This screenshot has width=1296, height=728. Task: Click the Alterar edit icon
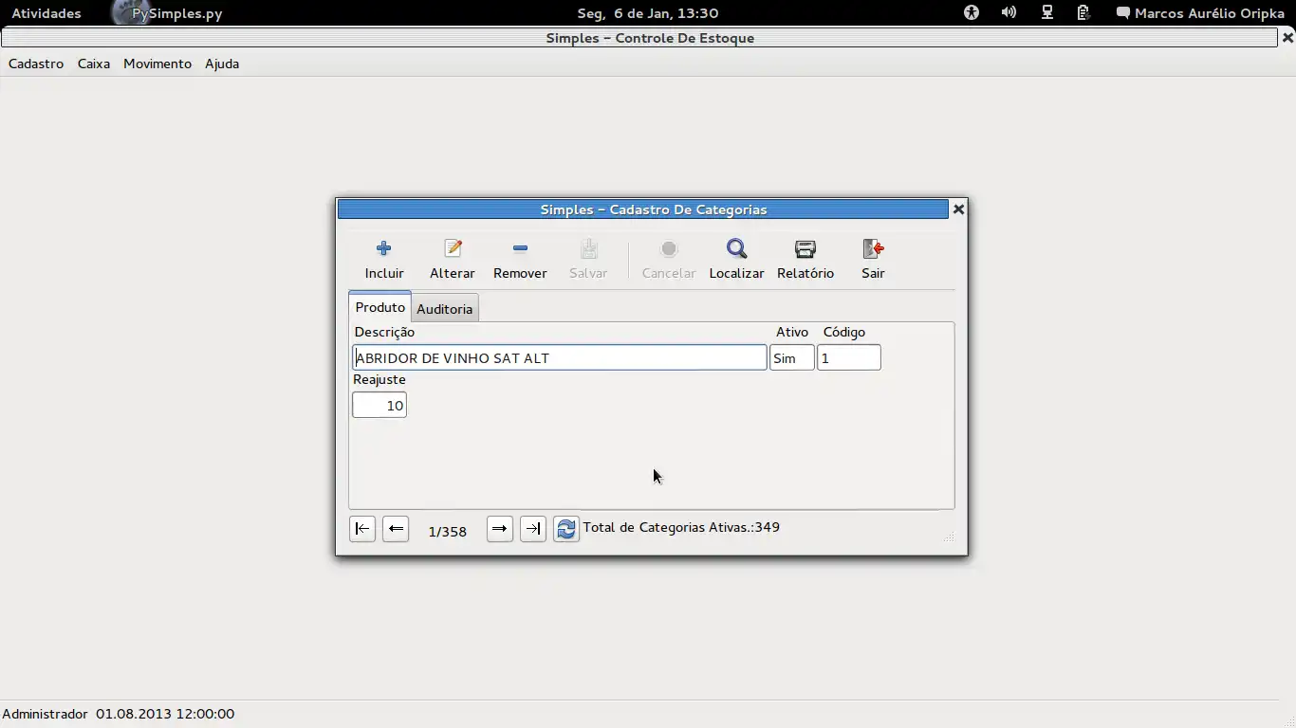point(453,248)
